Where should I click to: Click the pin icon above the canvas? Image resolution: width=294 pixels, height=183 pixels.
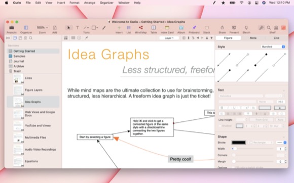click(86, 38)
